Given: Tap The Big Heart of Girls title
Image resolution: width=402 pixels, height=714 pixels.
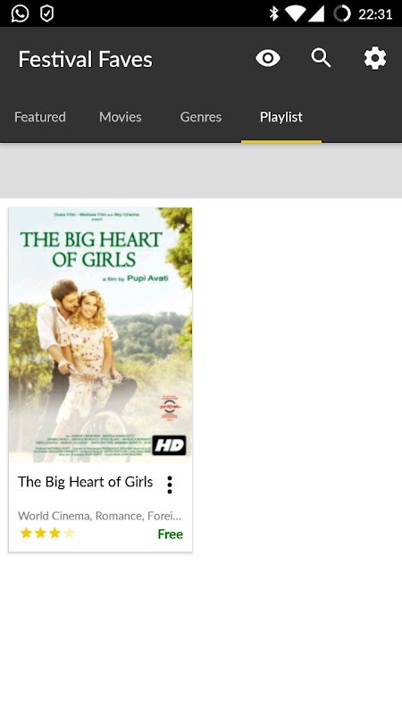Looking at the screenshot, I should point(85,482).
